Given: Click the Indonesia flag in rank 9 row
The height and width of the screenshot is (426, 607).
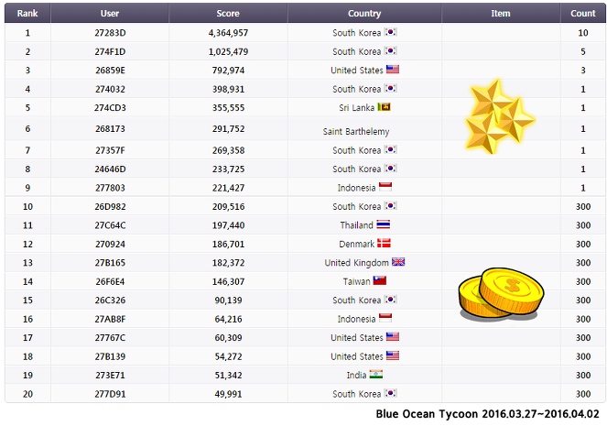Looking at the screenshot, I should 385,187.
